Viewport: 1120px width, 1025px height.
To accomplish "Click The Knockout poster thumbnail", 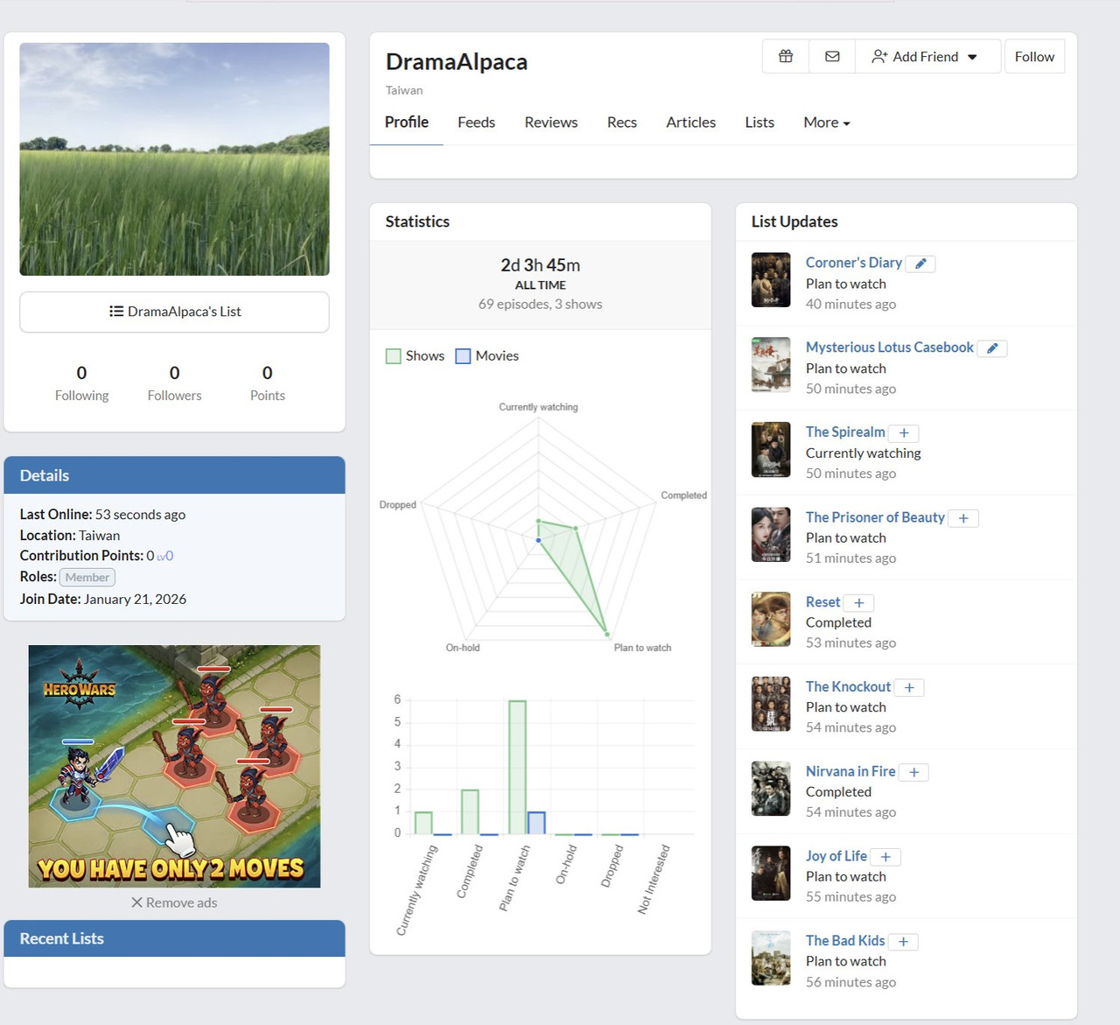I will point(771,704).
